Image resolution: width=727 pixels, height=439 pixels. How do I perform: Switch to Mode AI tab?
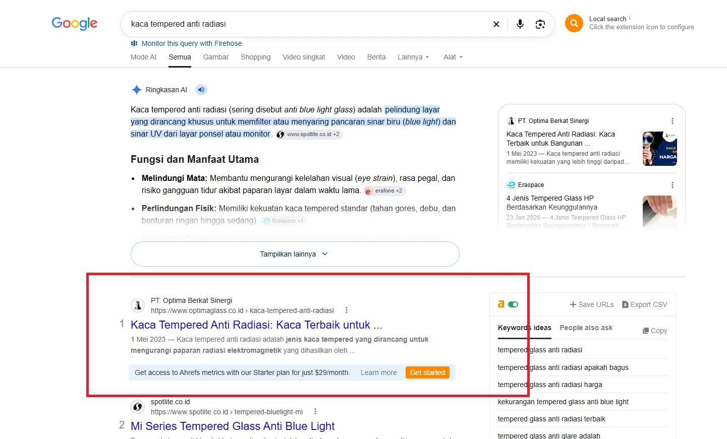click(143, 57)
